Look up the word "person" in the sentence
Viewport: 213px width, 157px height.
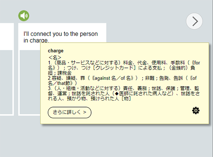[x=89, y=34]
